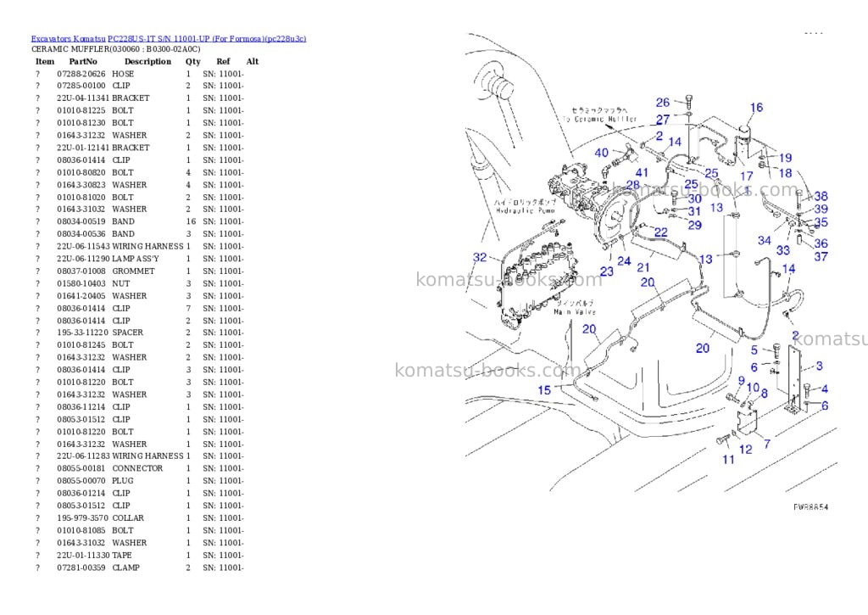Viewport: 868px width, 615px height.
Task: Open the Excavators Komatsu link
Action: click(68, 39)
